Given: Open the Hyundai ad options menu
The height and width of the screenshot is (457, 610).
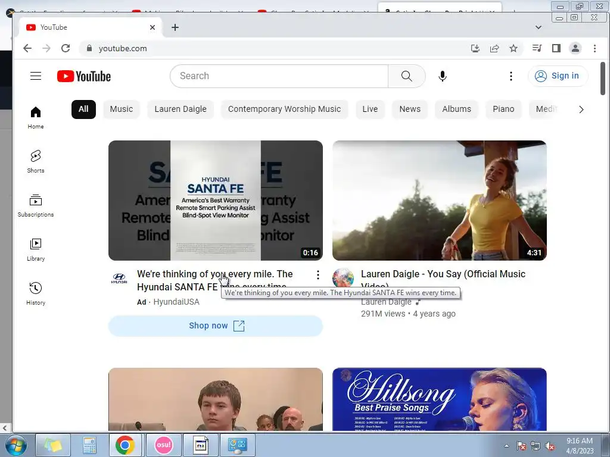Looking at the screenshot, I should point(318,275).
